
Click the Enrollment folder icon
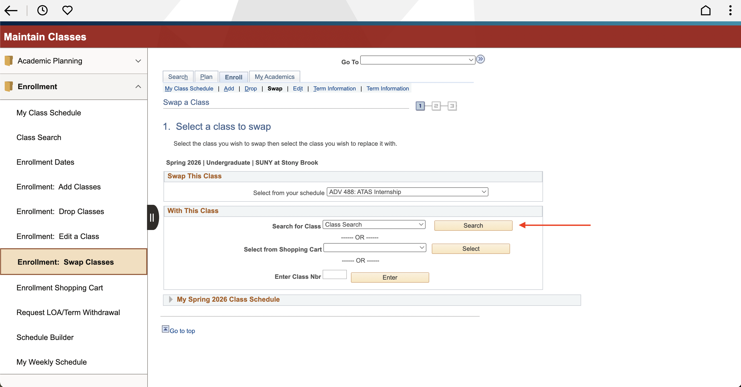[9, 86]
